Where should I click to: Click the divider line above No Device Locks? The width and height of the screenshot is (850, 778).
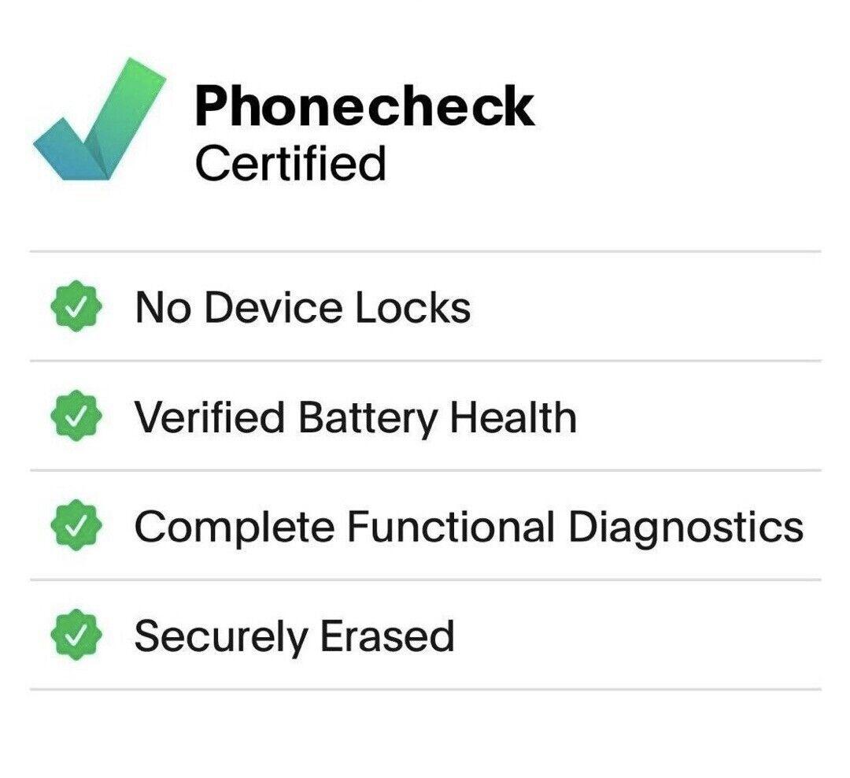coord(425,252)
